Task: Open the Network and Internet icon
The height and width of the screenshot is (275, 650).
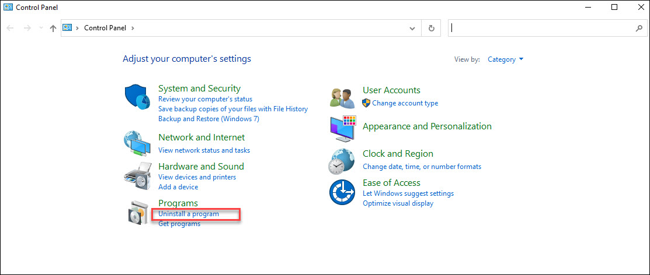Action: [x=137, y=143]
